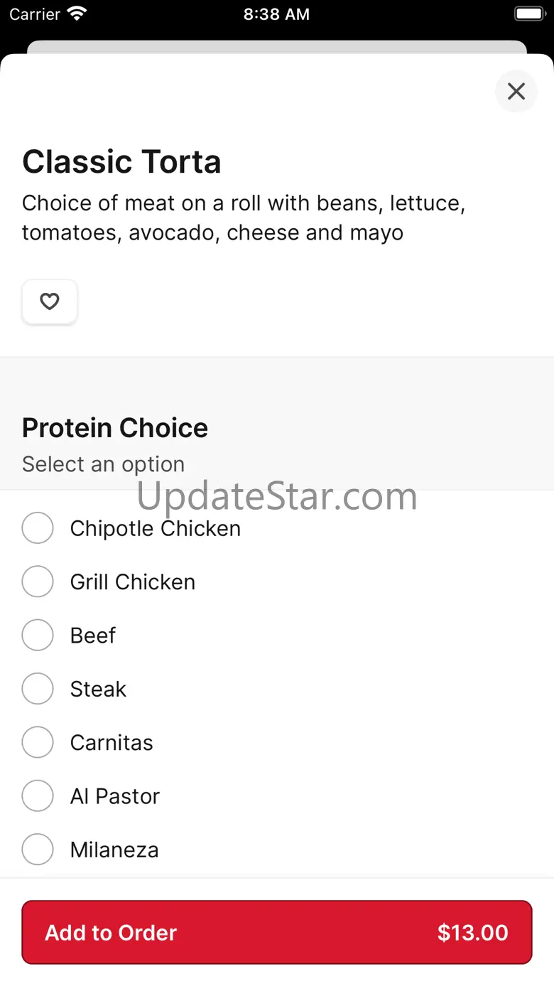Screen dimensions: 554x986
Task: Tap the Carrier label in status bar
Action: click(35, 14)
